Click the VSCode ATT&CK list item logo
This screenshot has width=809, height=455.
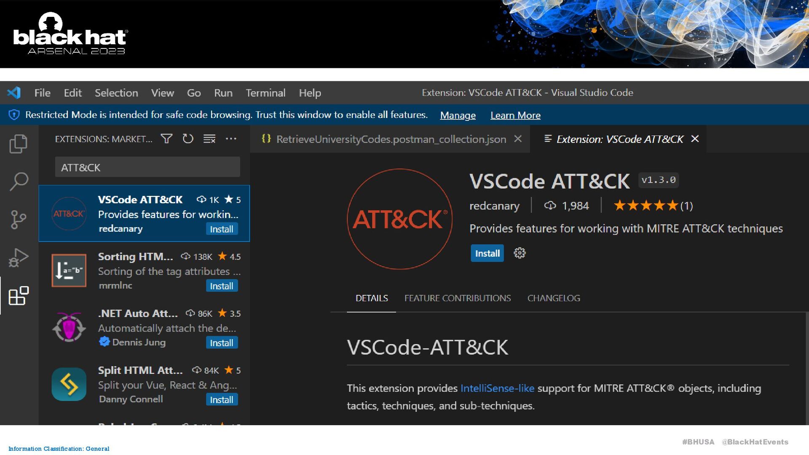[69, 214]
